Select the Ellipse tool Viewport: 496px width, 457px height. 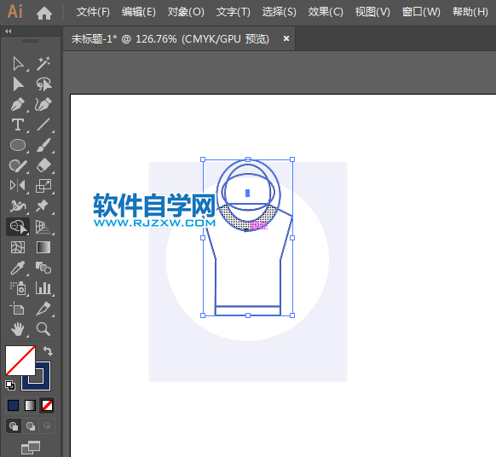[x=18, y=145]
